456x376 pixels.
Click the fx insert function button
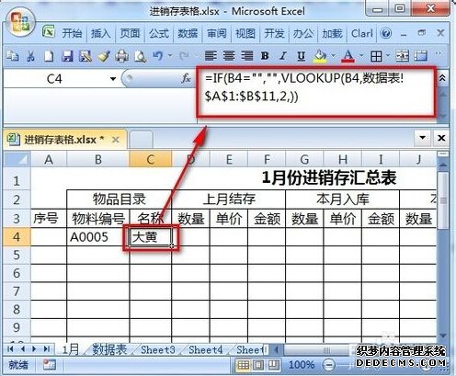[186, 79]
